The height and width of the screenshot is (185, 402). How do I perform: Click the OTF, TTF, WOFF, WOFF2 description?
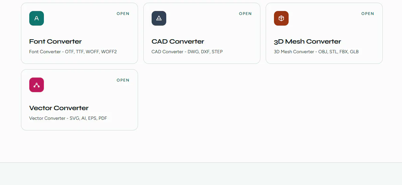[x=73, y=52]
